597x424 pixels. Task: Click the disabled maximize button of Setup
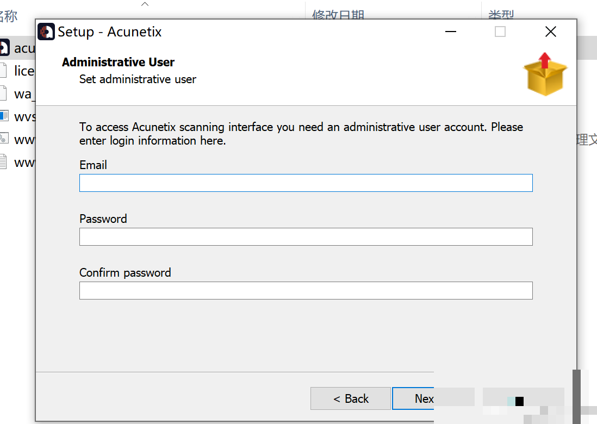pyautogui.click(x=500, y=32)
